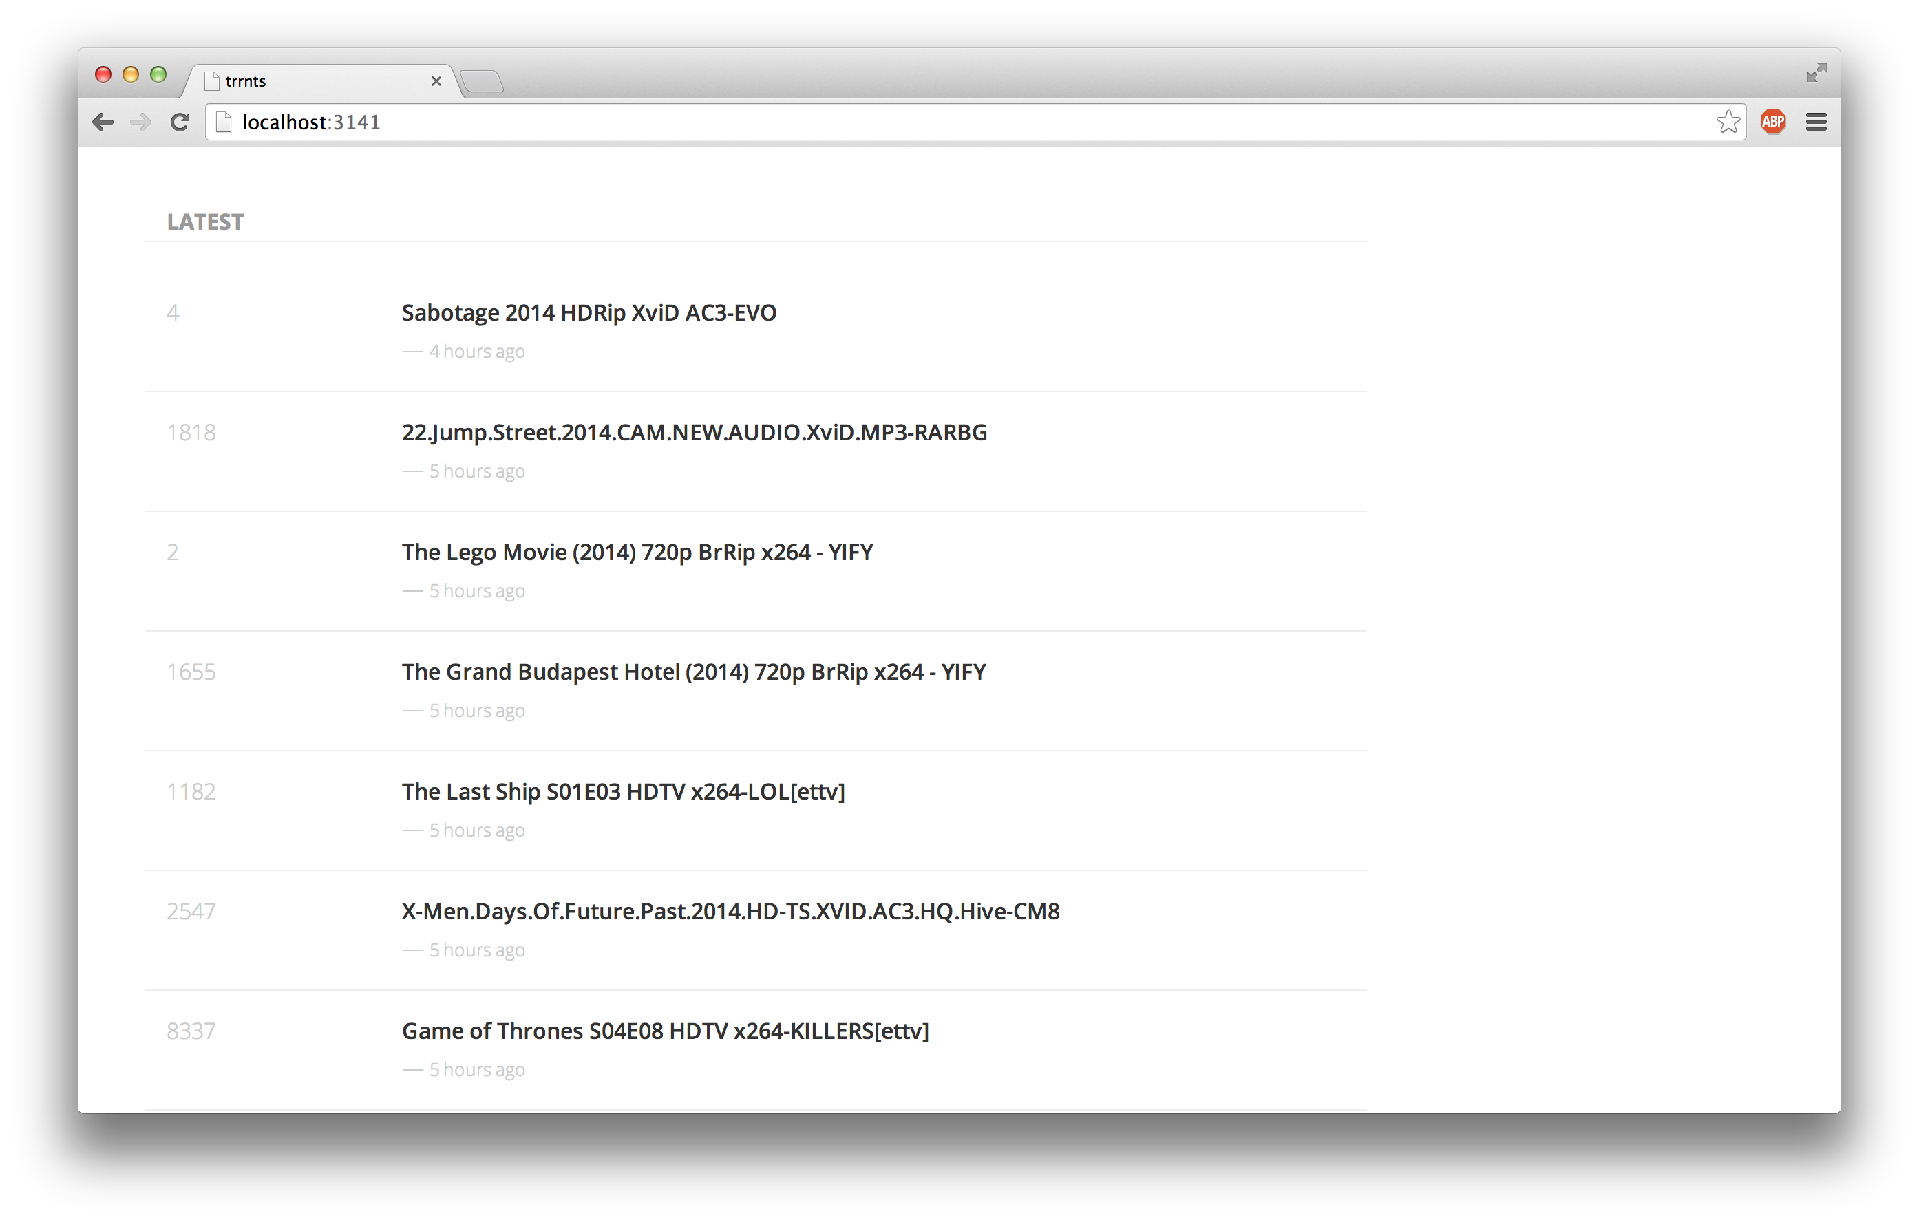Open the 22.Jump.Street.2014 CAM torrent link
The image size is (1919, 1222).
[x=694, y=433]
